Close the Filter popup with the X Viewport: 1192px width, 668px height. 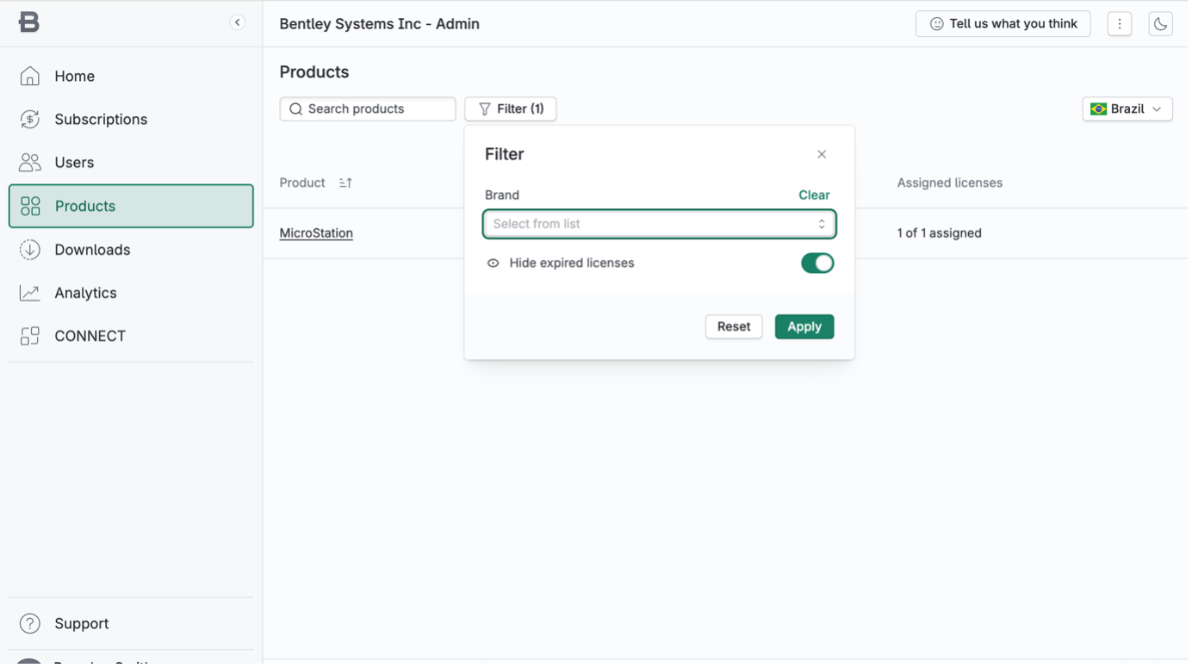point(824,155)
